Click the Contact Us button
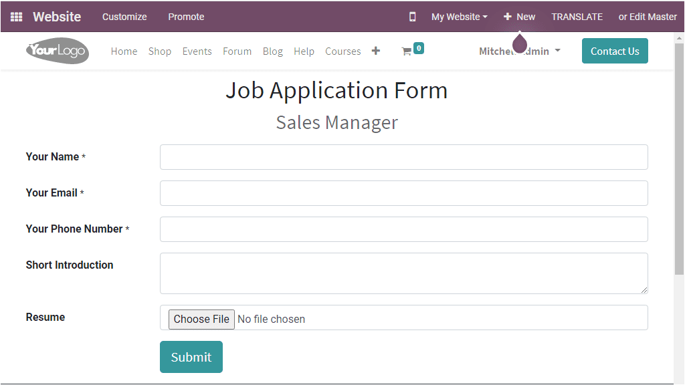This screenshot has height=385, width=685. click(x=615, y=51)
